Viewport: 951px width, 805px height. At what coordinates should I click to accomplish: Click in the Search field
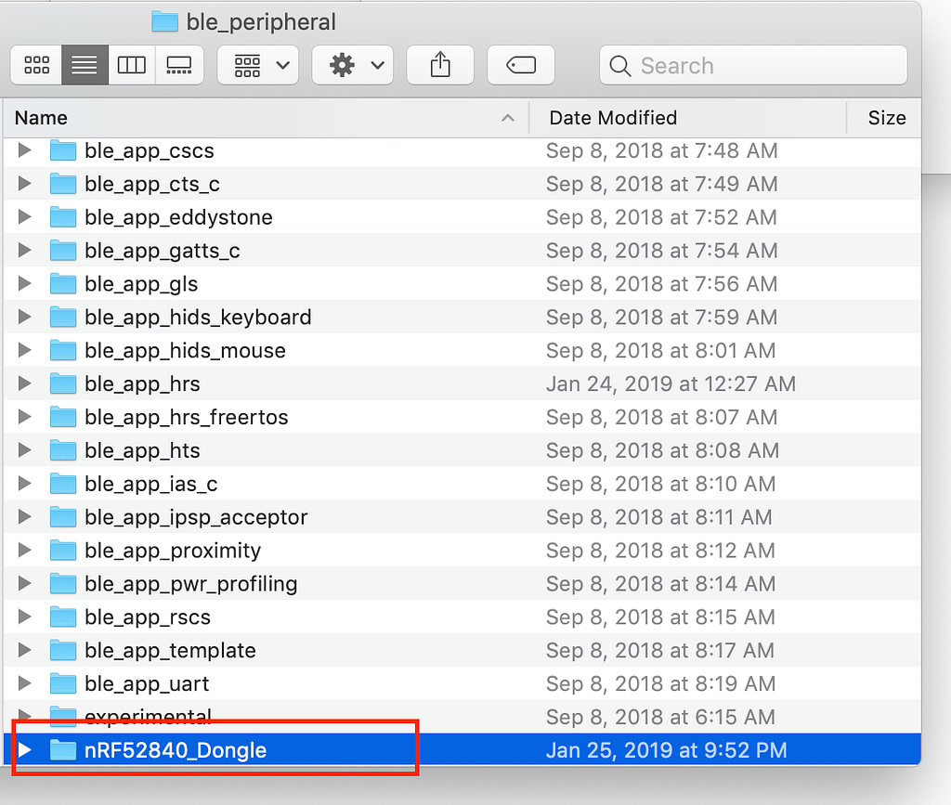tap(762, 66)
